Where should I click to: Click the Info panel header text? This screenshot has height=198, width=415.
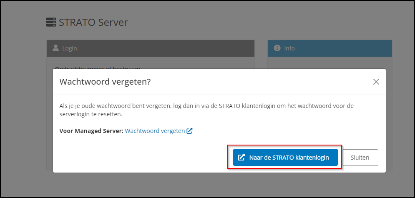click(289, 48)
